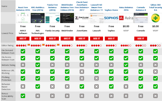Click SEE IT button under ZoneAlarm

(82, 39)
